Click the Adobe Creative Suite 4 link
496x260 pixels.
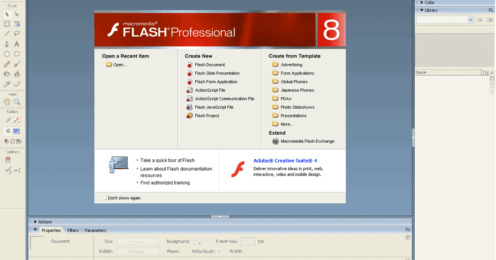pos(285,161)
